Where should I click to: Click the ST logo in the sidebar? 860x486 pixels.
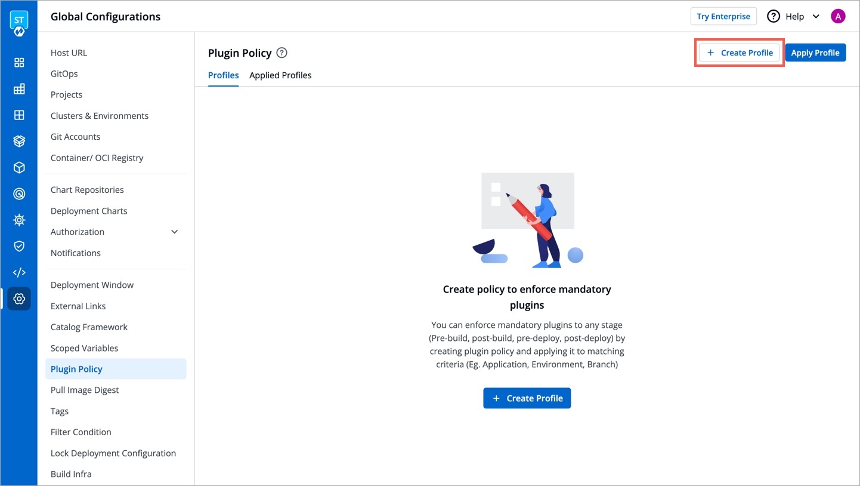pos(19,21)
